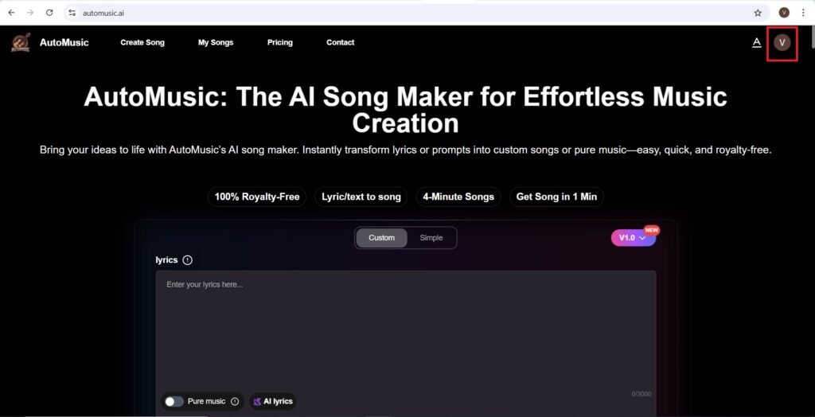Viewport: 815px width, 417px height.
Task: Reload the page in browser
Action: click(49, 13)
